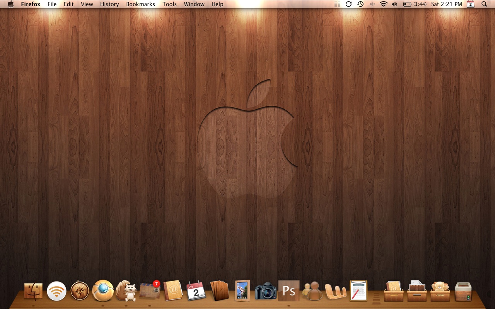Open the clipboard with pen dock icon
Viewport: 495px width, 309px height.
click(x=358, y=290)
